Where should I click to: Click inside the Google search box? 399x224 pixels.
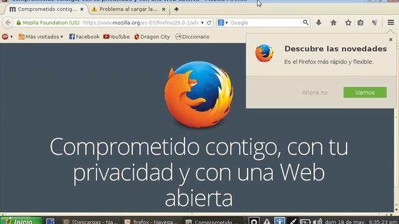265,23
